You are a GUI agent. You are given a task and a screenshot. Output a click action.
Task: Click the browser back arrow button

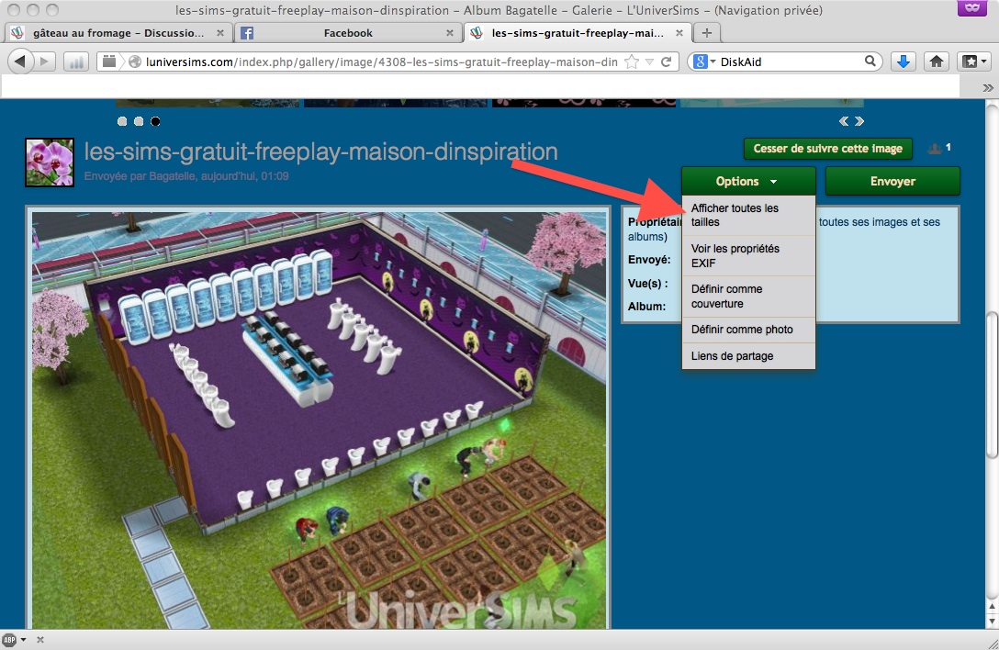[x=21, y=62]
